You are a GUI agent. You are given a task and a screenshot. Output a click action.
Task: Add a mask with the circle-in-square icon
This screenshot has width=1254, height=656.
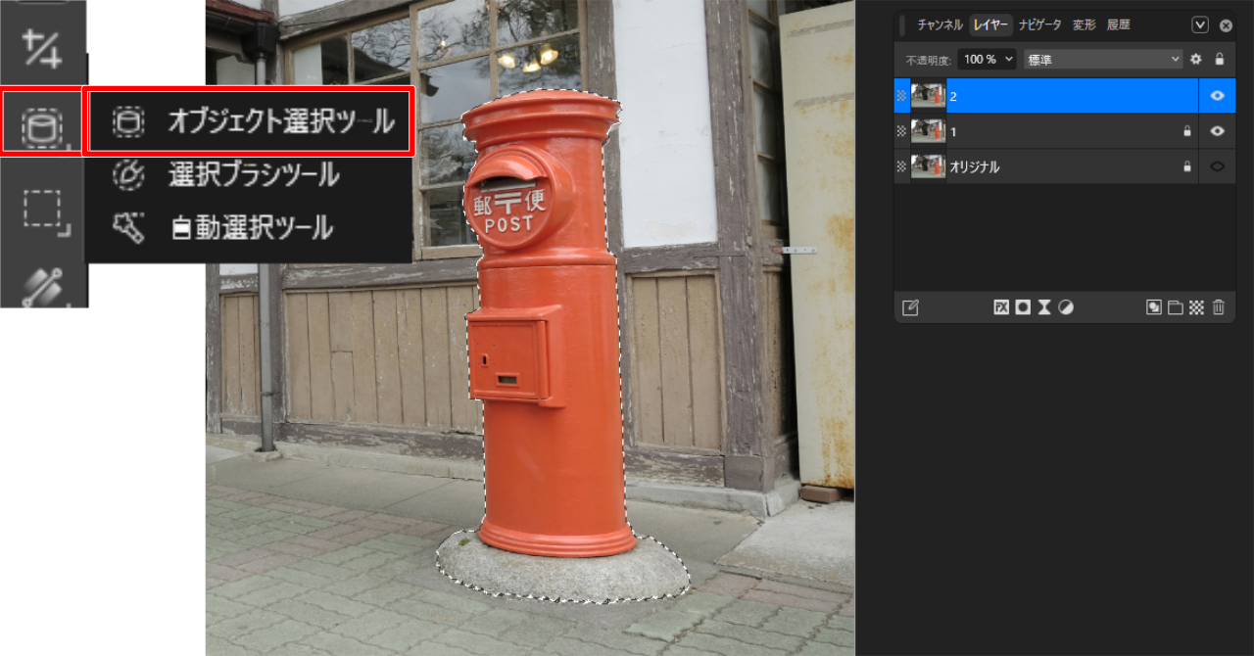pyautogui.click(x=1023, y=307)
